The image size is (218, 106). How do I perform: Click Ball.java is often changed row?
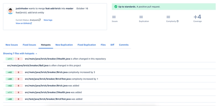tap(109, 66)
